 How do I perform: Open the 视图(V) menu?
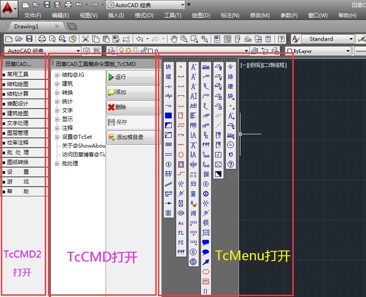(88, 16)
